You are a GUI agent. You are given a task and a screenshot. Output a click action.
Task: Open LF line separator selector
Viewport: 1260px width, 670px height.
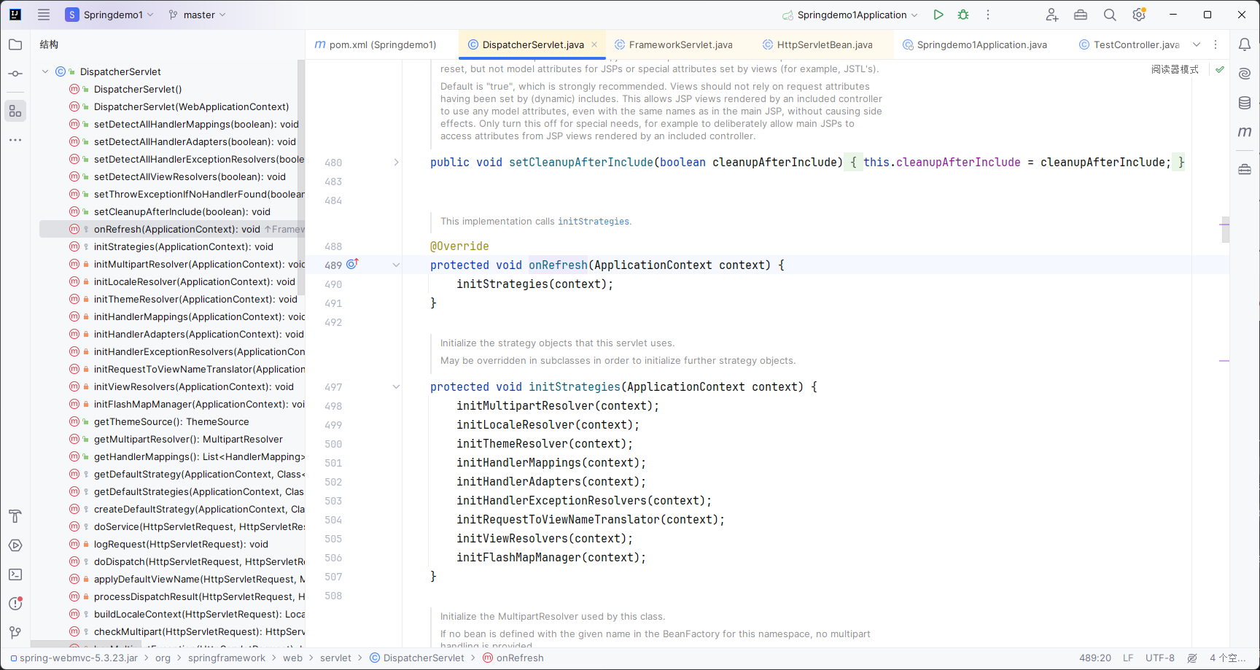1128,658
